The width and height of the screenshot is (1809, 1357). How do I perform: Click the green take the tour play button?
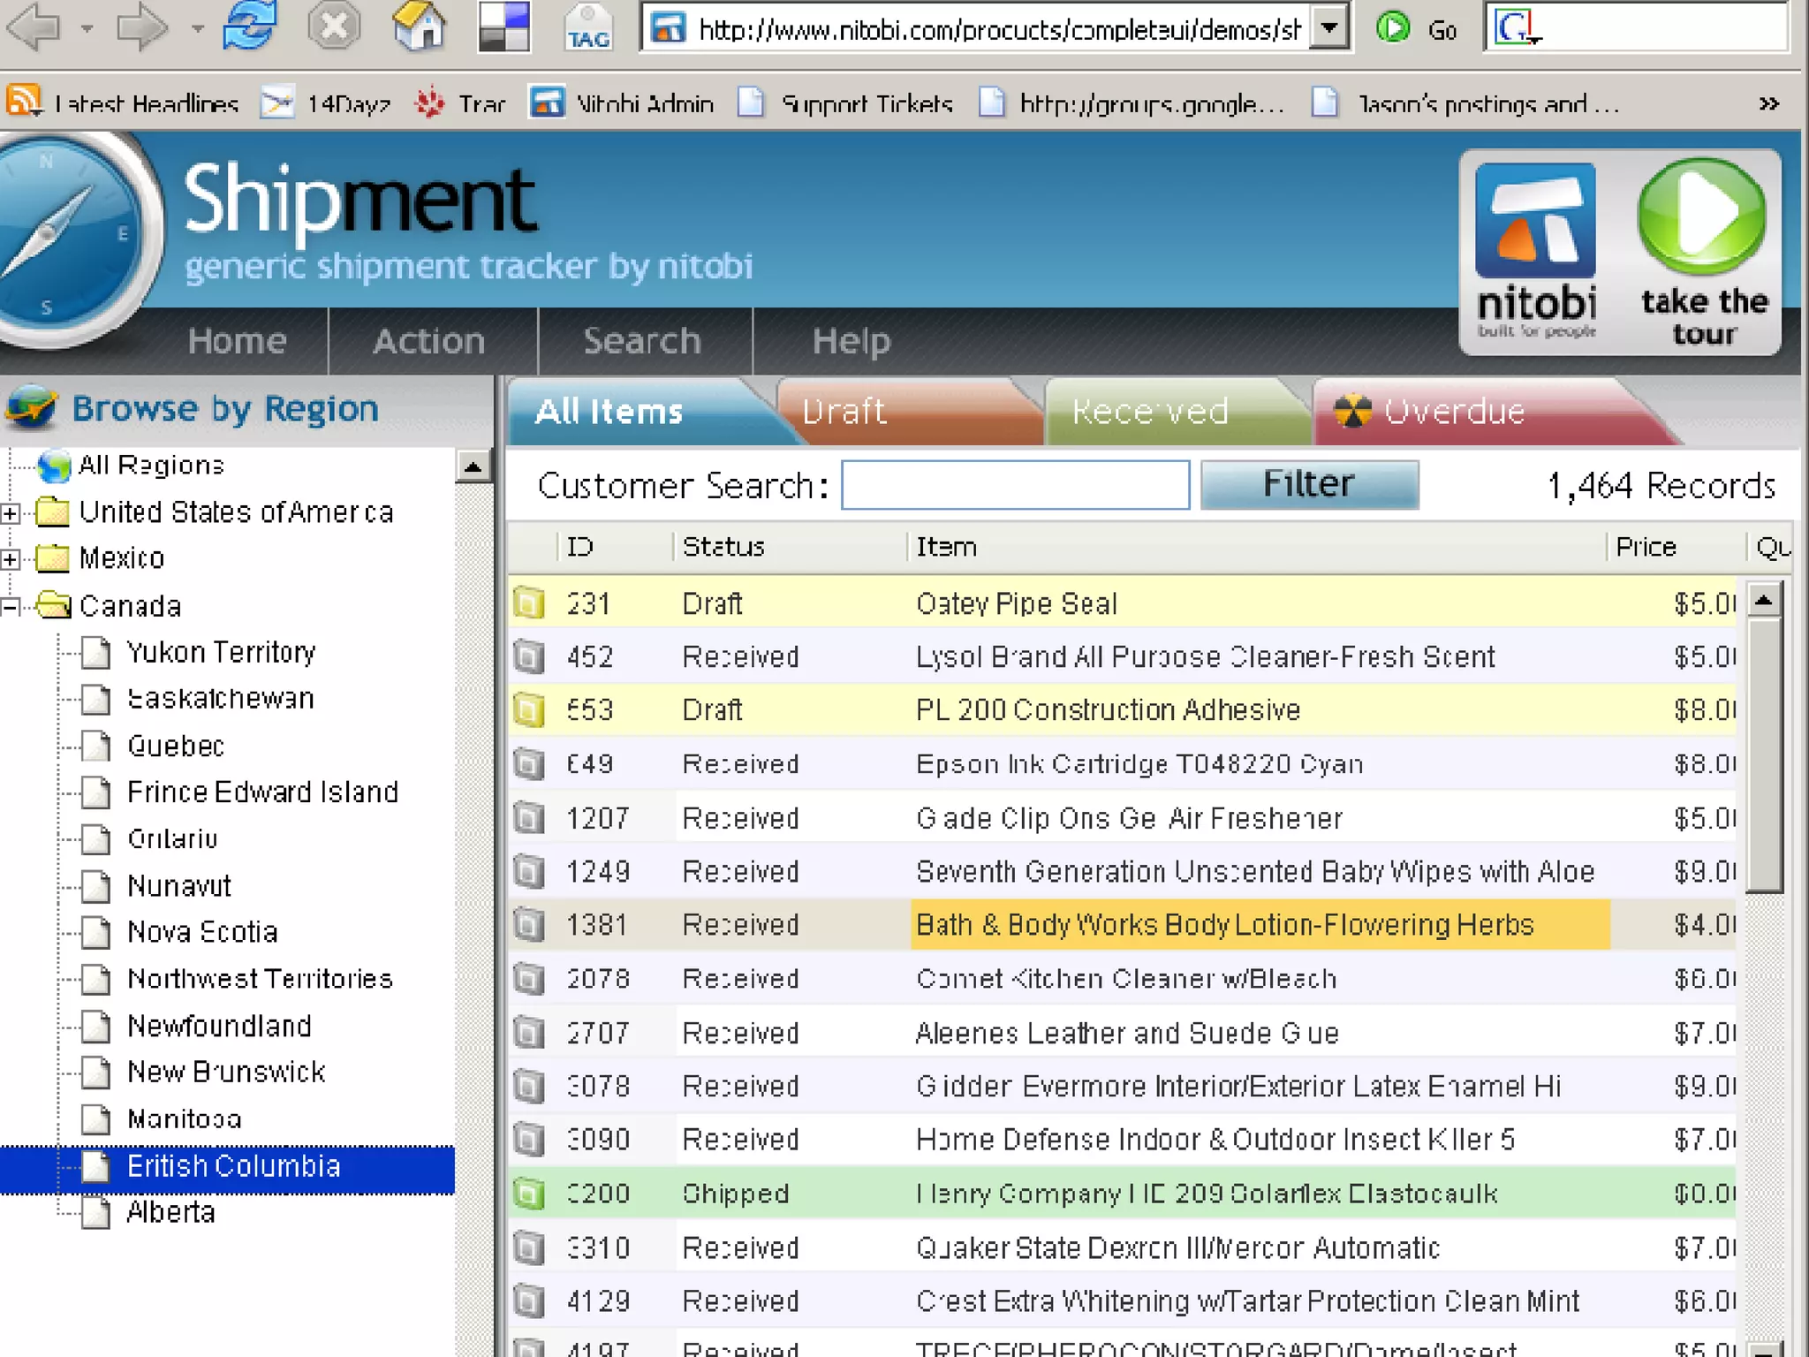[x=1702, y=217]
